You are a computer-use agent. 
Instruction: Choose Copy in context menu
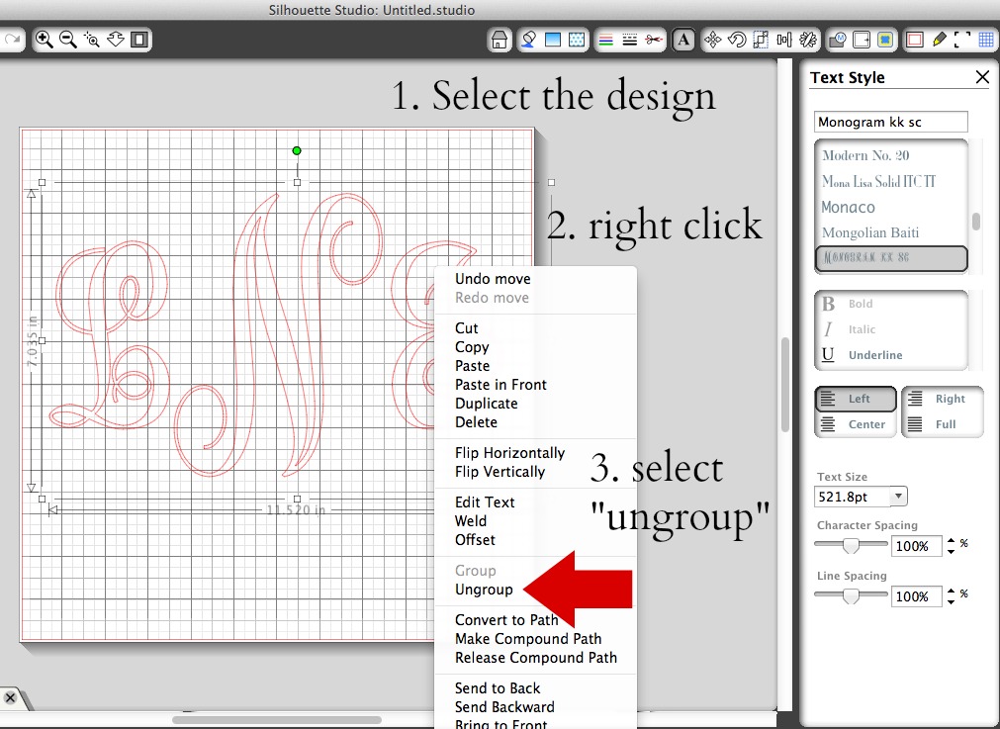[x=472, y=347]
